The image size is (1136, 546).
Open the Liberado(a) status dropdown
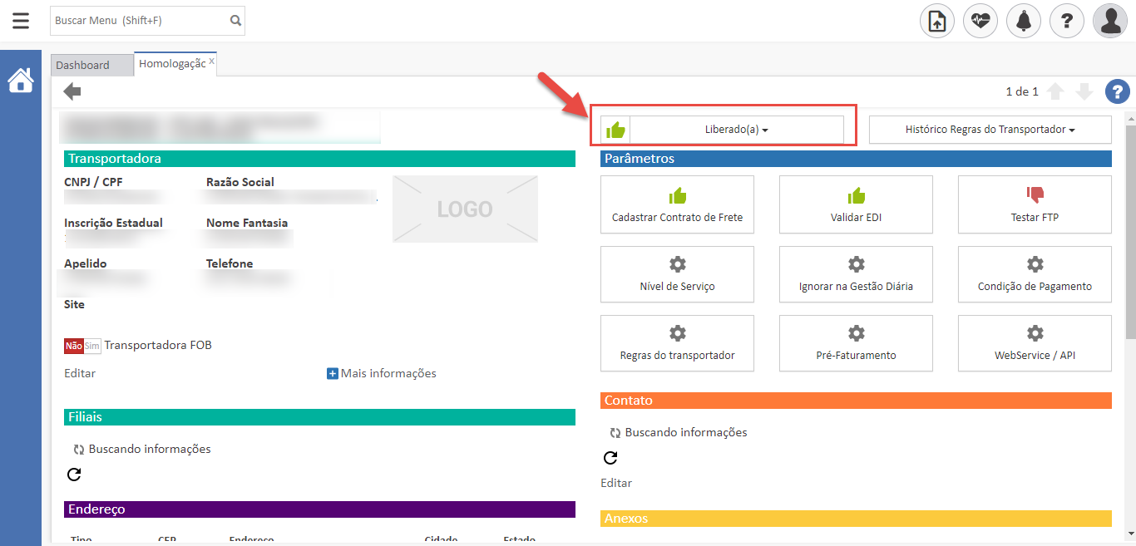click(737, 130)
